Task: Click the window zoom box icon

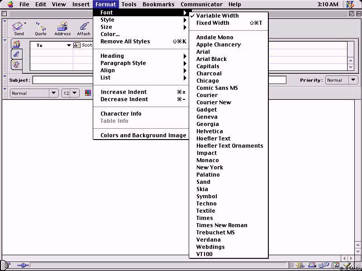Action: tap(352, 14)
